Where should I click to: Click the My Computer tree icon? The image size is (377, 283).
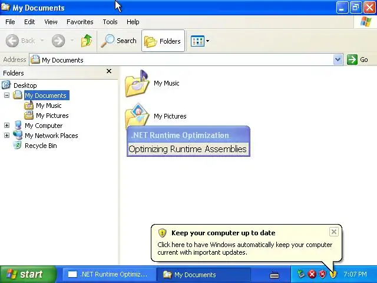click(18, 125)
